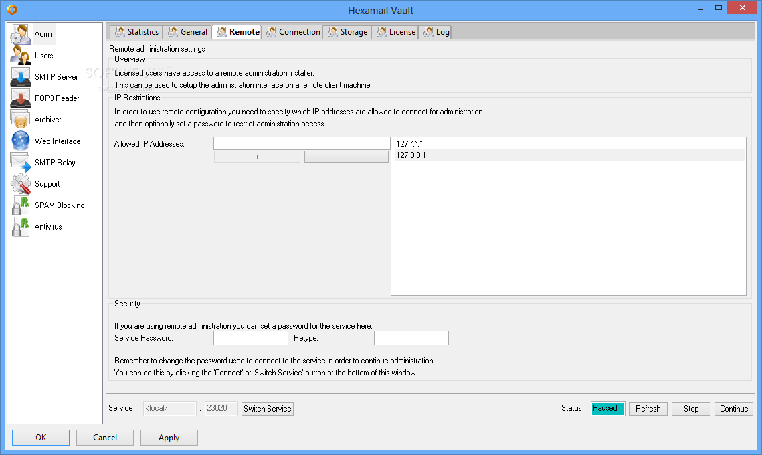
Task: Select Web Interface label in sidebar
Action: (x=58, y=141)
